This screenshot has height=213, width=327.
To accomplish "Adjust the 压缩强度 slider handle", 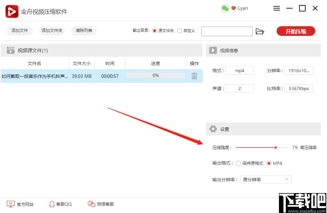I will [276, 147].
